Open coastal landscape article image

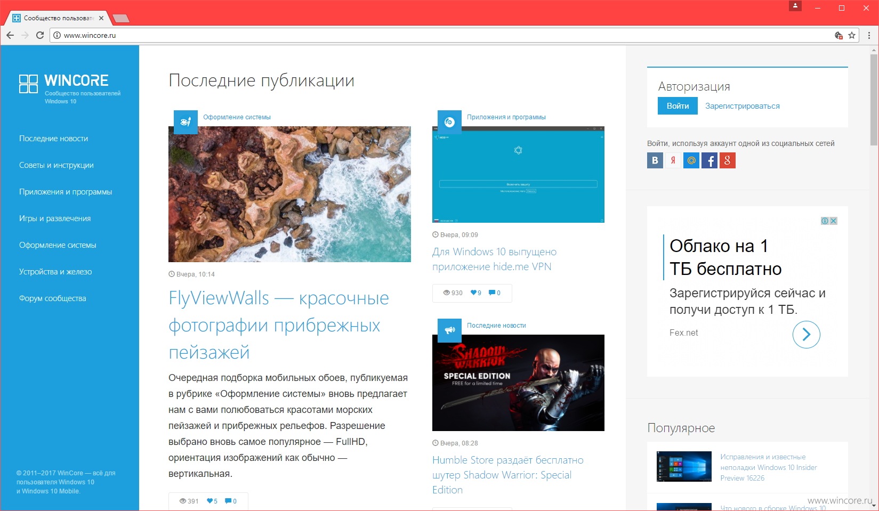(289, 194)
